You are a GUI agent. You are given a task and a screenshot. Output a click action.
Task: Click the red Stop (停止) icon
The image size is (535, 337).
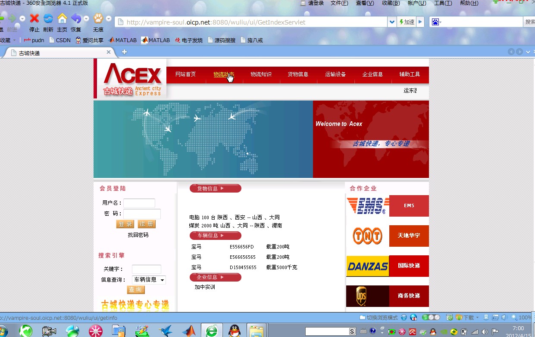34,18
